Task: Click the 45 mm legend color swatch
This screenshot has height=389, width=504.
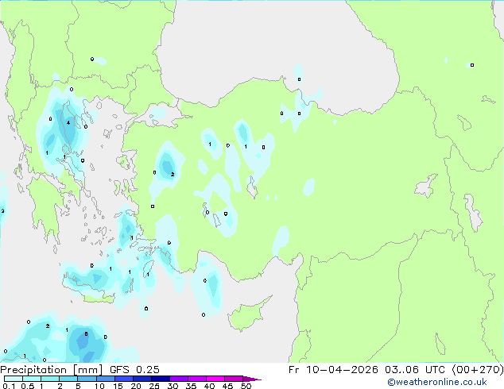Action: click(234, 379)
